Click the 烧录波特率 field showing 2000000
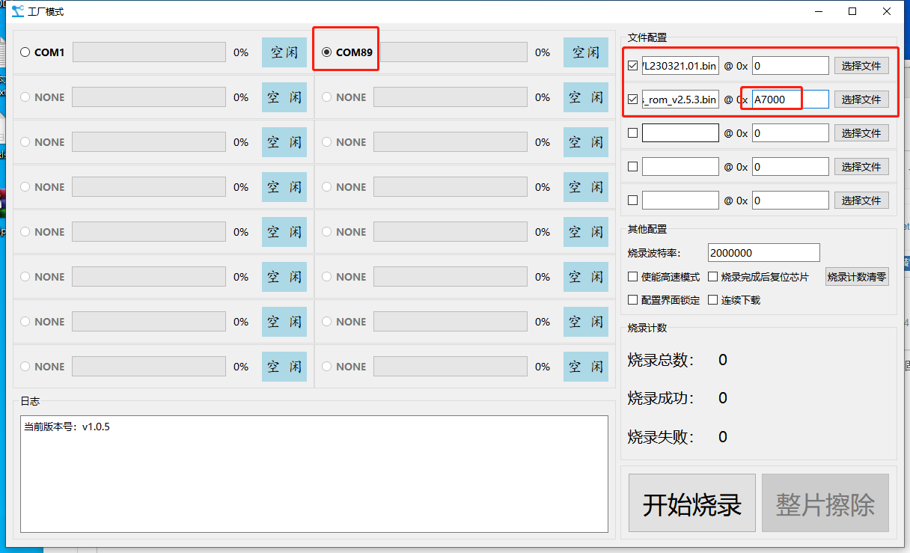This screenshot has height=553, width=910. pyautogui.click(x=763, y=253)
